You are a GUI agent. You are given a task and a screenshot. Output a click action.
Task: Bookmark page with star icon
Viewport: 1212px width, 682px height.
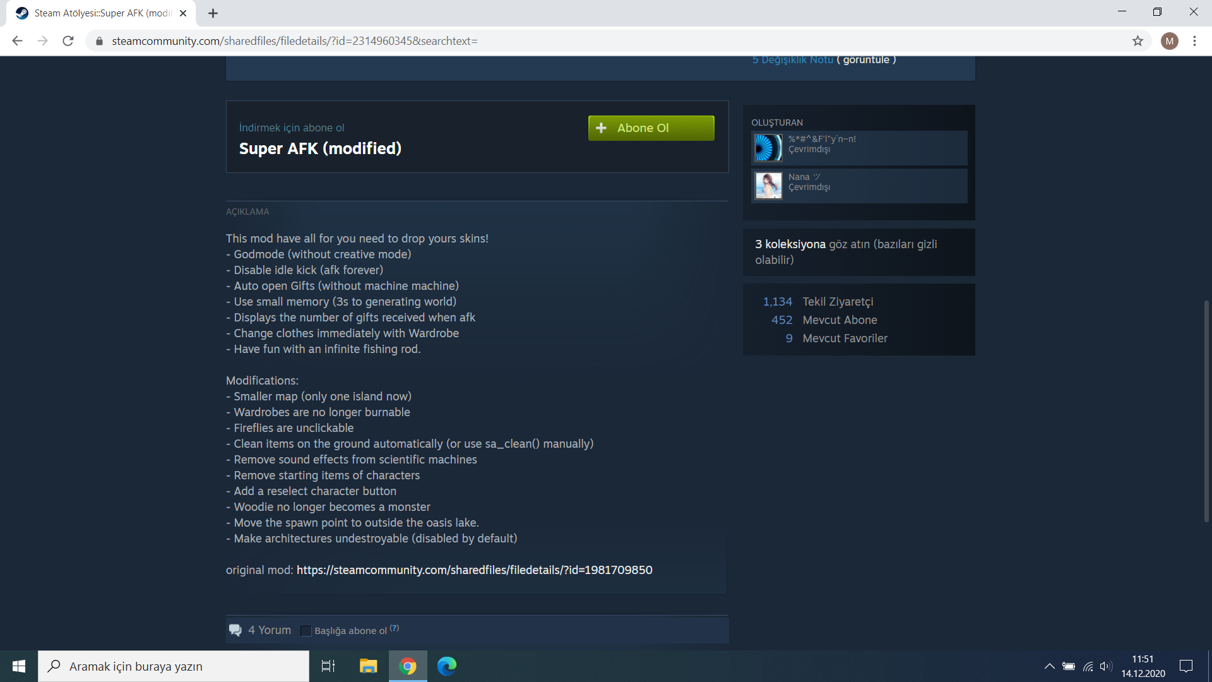click(x=1138, y=41)
